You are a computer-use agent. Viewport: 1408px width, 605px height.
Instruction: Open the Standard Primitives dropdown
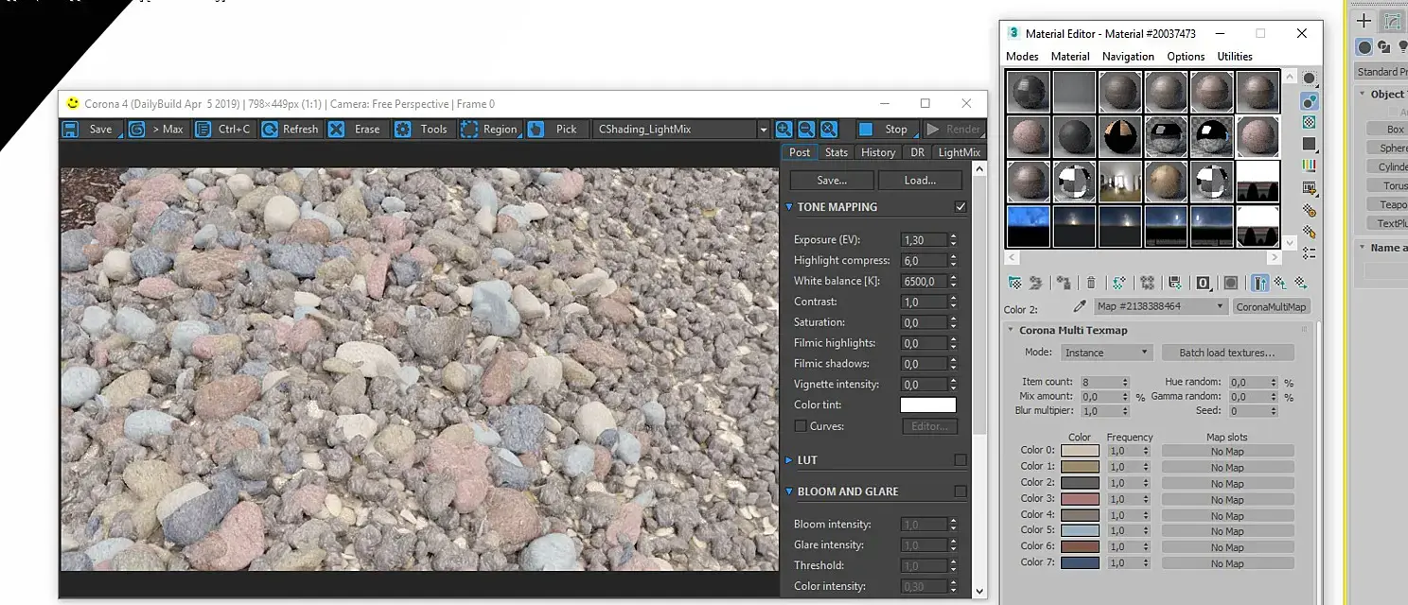[x=1382, y=72]
